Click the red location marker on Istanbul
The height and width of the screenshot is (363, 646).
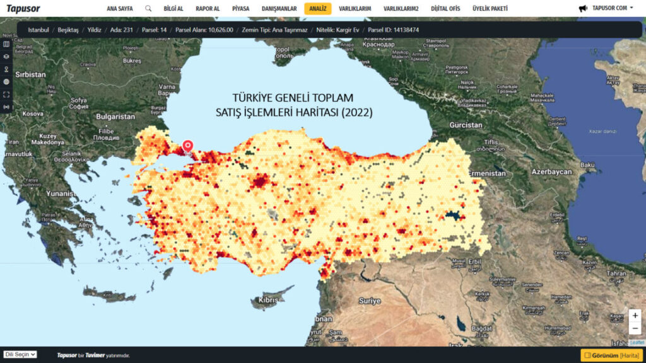[188, 146]
